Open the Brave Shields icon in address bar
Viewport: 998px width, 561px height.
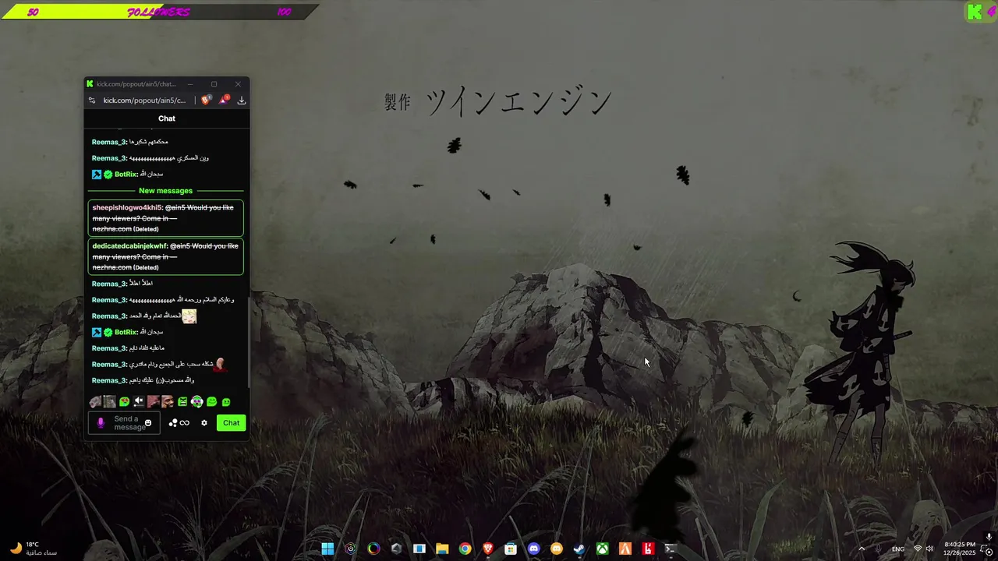tap(206, 100)
